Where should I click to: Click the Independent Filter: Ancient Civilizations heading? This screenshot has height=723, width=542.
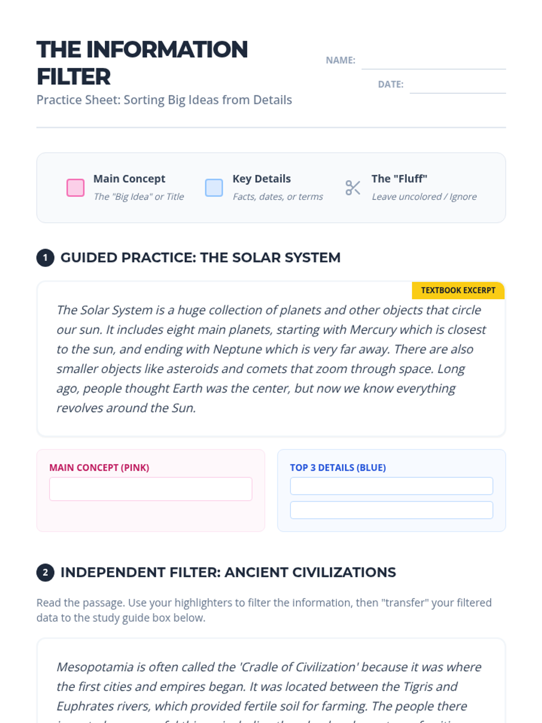tap(228, 573)
